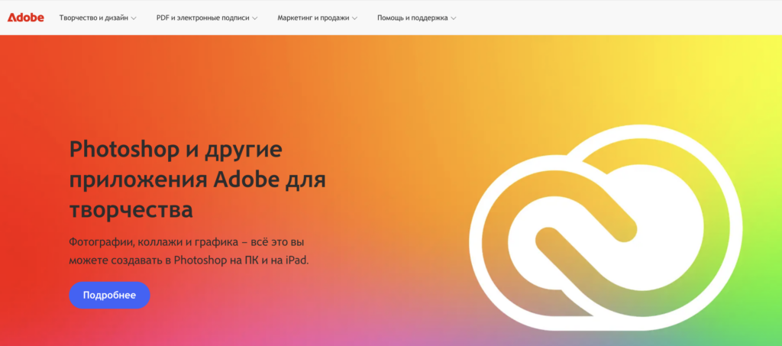
Task: Open the PDF и электронные подписи menu
Action: tap(206, 18)
